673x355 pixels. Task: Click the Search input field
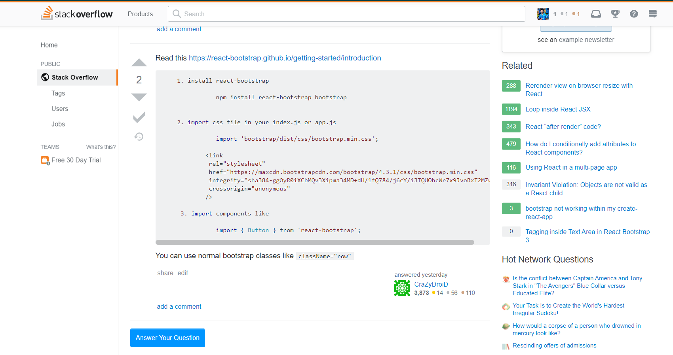(x=346, y=14)
